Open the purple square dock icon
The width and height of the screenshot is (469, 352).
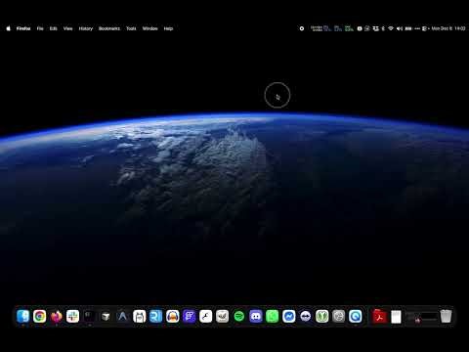[190, 316]
